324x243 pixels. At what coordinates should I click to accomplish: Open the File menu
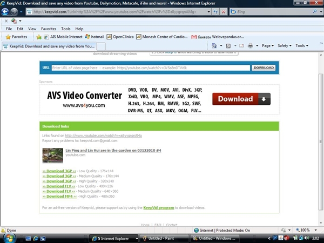pos(9,29)
